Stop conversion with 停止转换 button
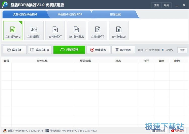Viewport: 189px width, 134px height. click(98, 50)
